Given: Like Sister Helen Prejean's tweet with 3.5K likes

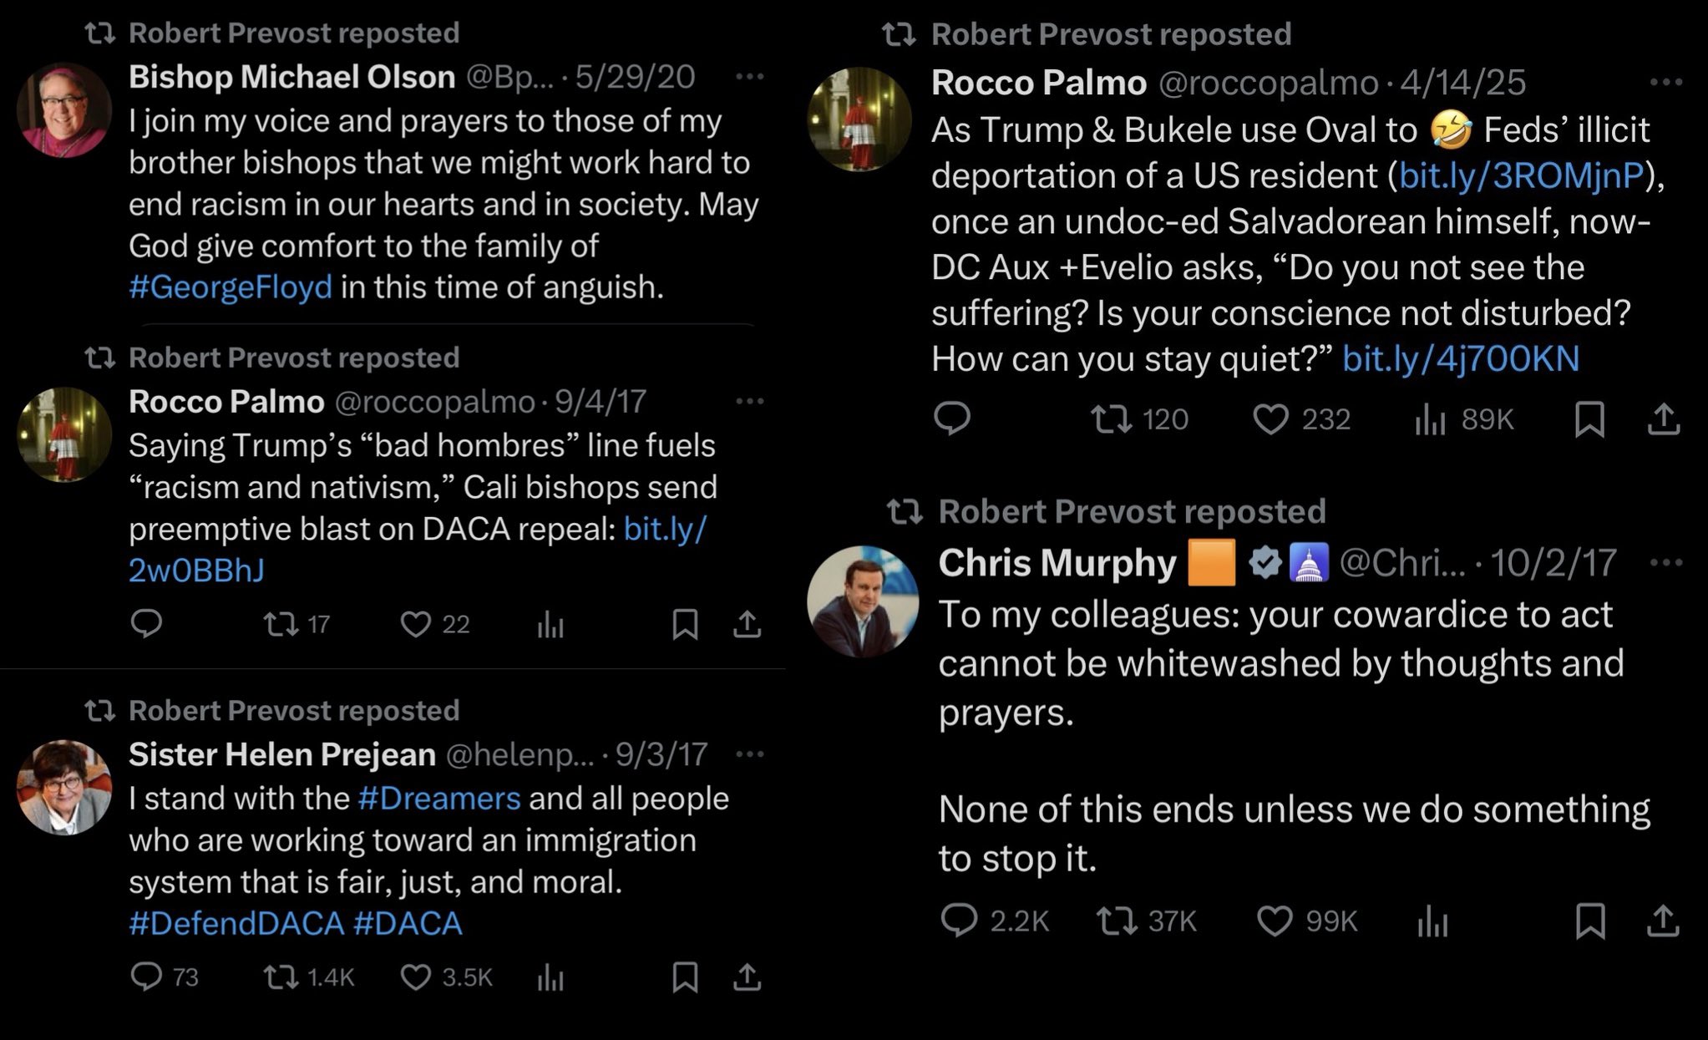Looking at the screenshot, I should click(415, 977).
